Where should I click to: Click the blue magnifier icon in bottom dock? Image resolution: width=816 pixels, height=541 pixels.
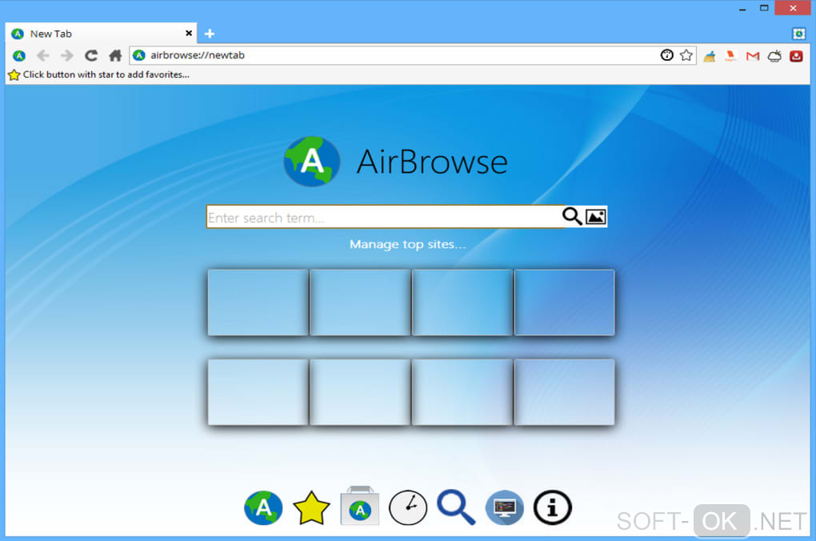coord(456,507)
